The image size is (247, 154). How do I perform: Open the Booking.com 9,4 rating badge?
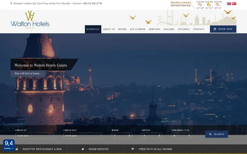[x=9, y=145]
